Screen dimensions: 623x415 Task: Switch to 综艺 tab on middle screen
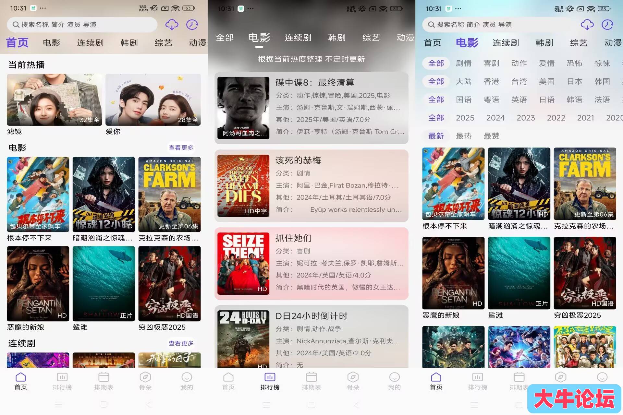(x=371, y=38)
